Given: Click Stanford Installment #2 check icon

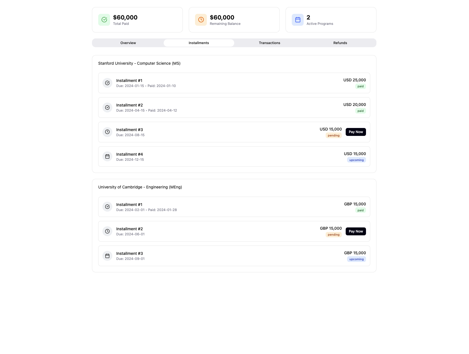Looking at the screenshot, I should coord(107,108).
